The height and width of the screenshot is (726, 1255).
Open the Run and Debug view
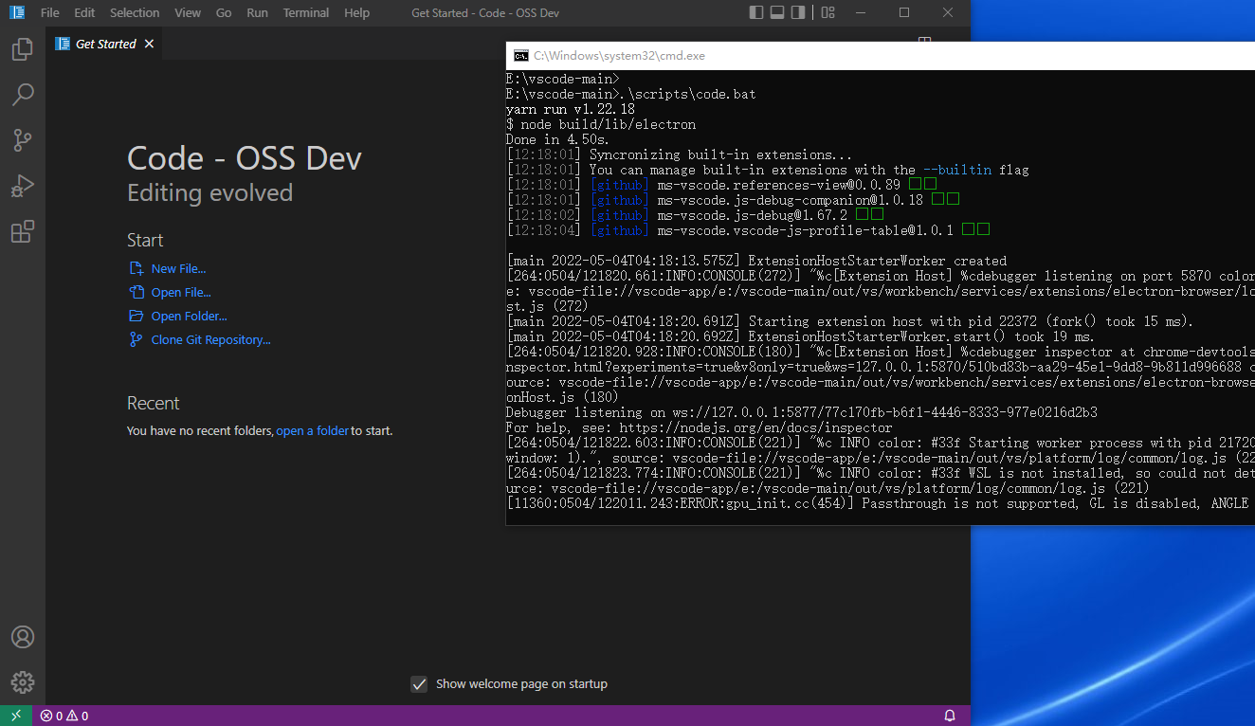(23, 186)
